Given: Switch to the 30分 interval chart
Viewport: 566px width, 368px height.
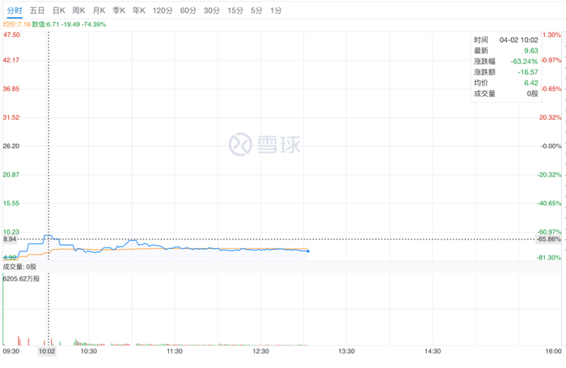Looking at the screenshot, I should click(x=212, y=11).
